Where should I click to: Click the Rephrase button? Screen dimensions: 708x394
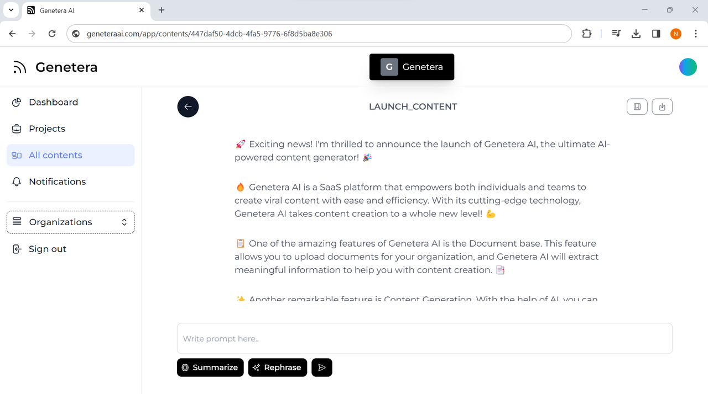(278, 368)
